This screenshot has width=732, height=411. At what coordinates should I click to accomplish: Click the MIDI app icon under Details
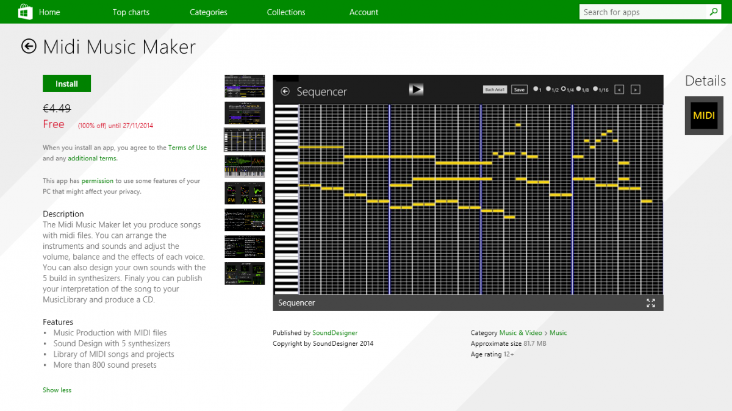pyautogui.click(x=704, y=115)
